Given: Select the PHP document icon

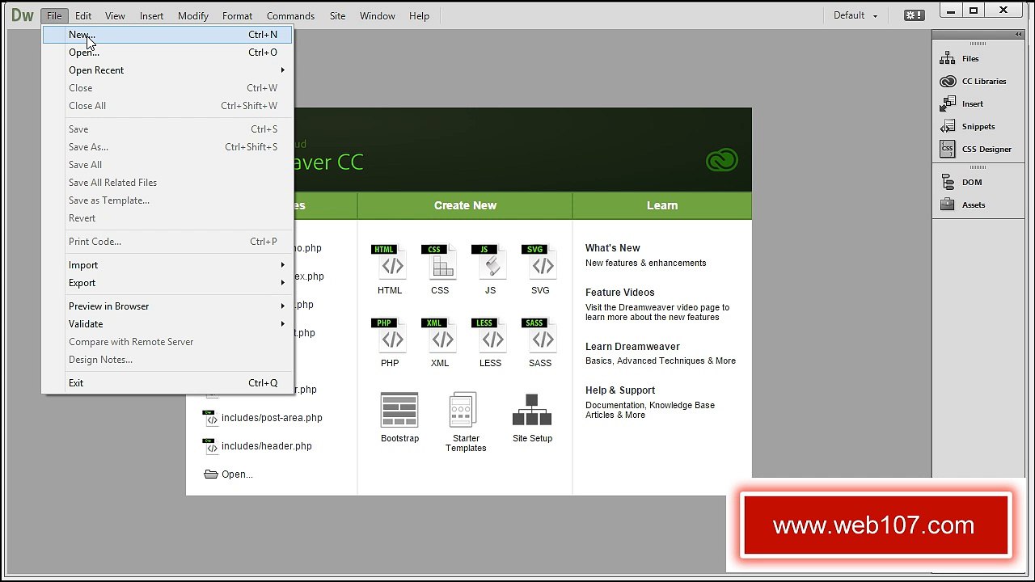Looking at the screenshot, I should coord(391,336).
